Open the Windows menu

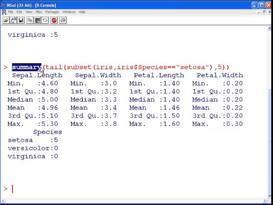[69, 12]
